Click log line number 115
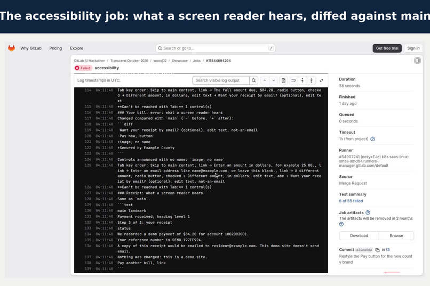 pyautogui.click(x=87, y=107)
